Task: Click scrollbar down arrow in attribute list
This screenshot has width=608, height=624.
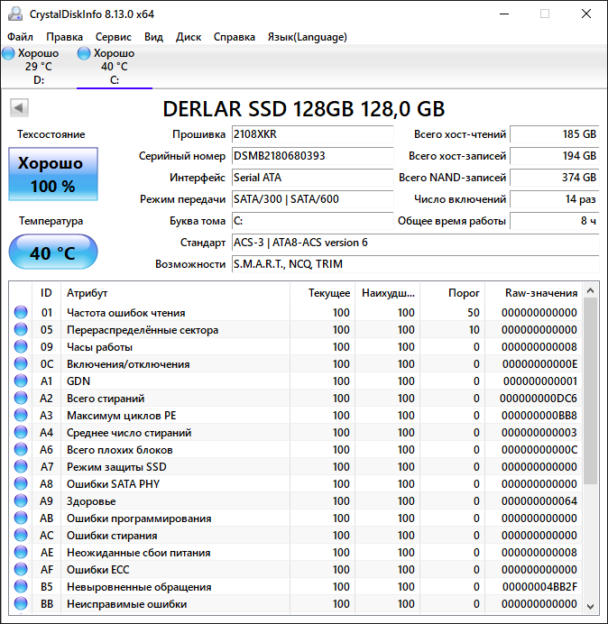Action: coord(591,606)
